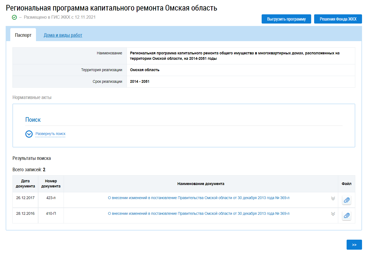Click 'Номер документа' column header
The image size is (365, 254).
click(51, 184)
